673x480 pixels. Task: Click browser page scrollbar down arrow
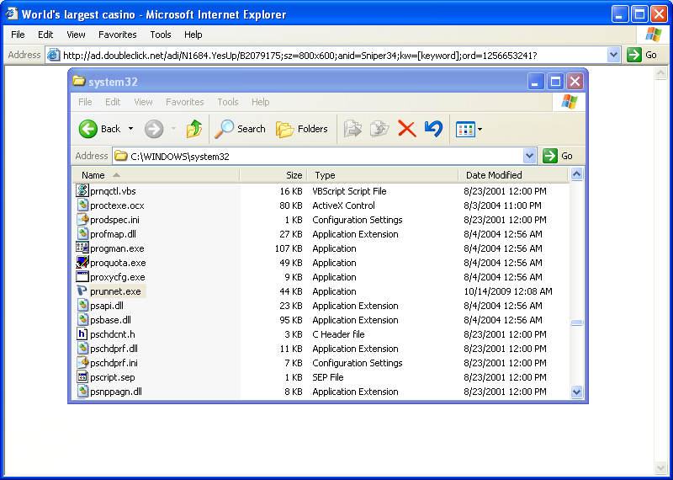660,467
